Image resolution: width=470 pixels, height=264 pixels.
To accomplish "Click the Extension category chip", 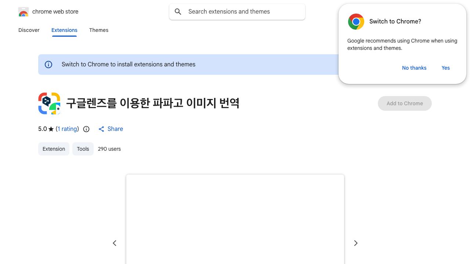I will coord(54,149).
